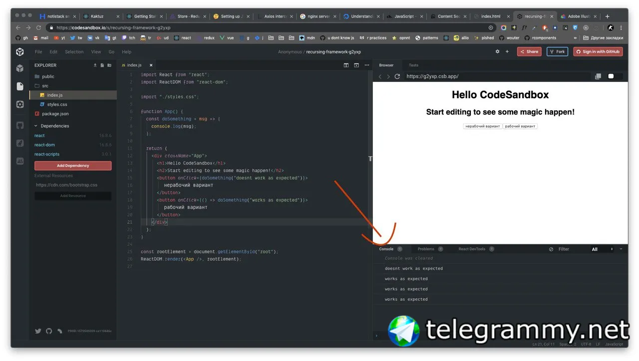Open the preferences gear icon
Screen dimensions: 639x361
[x=497, y=51]
